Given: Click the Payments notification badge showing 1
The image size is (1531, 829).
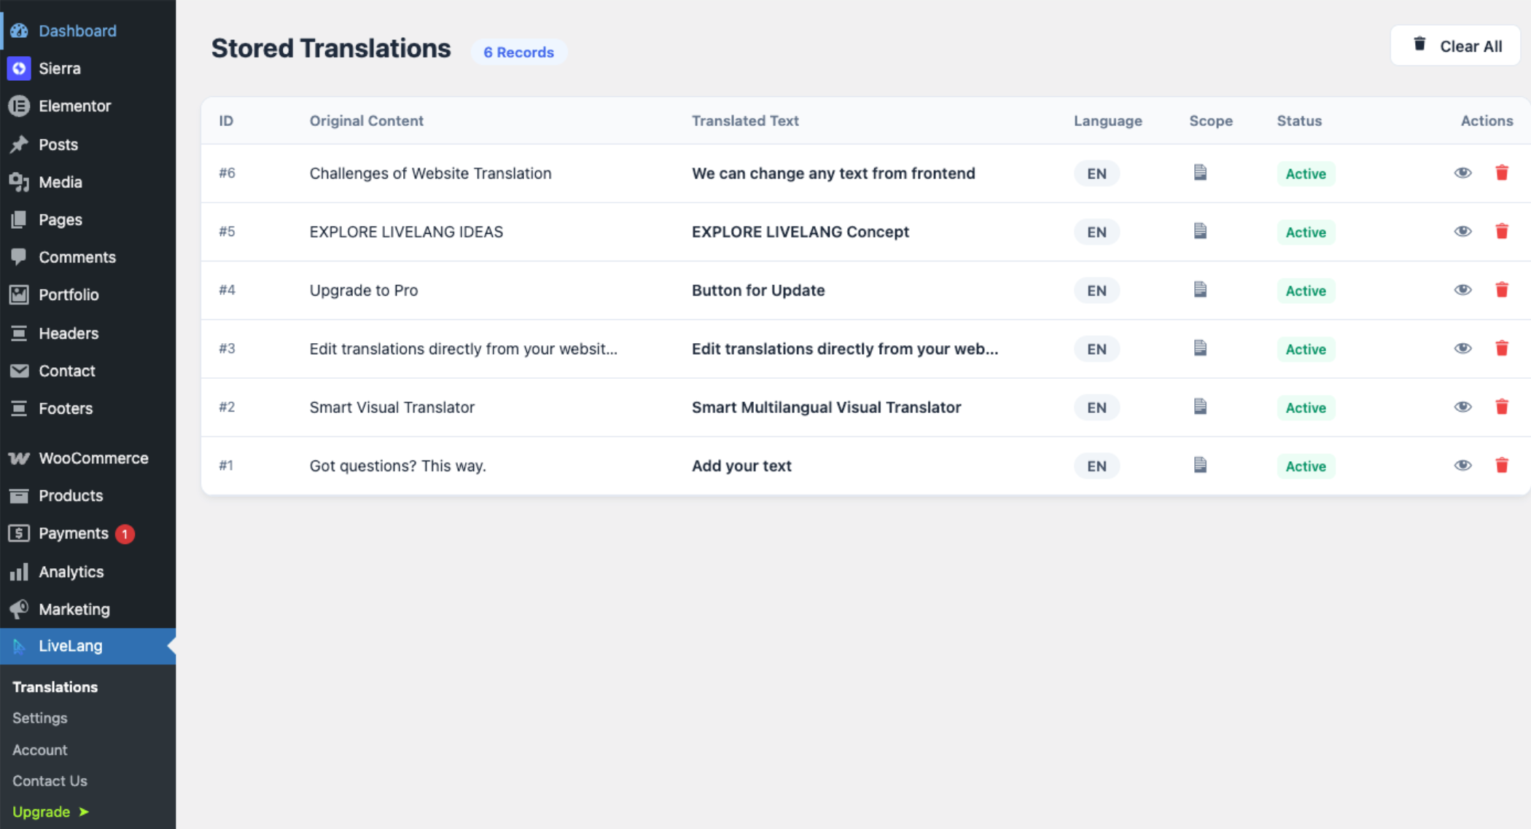Looking at the screenshot, I should pos(125,534).
